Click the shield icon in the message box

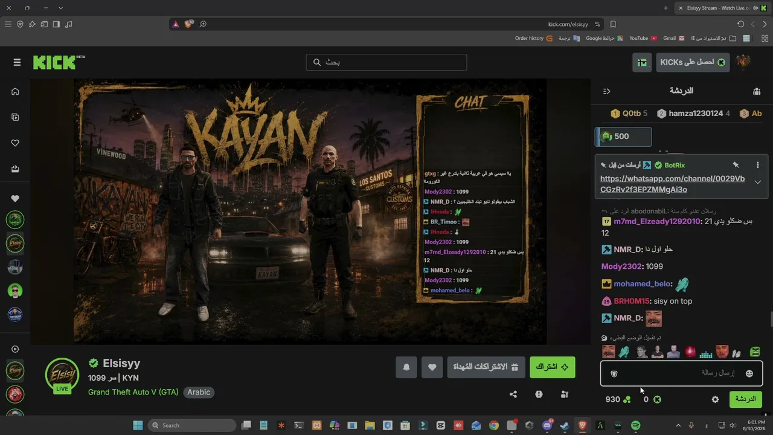coord(614,374)
